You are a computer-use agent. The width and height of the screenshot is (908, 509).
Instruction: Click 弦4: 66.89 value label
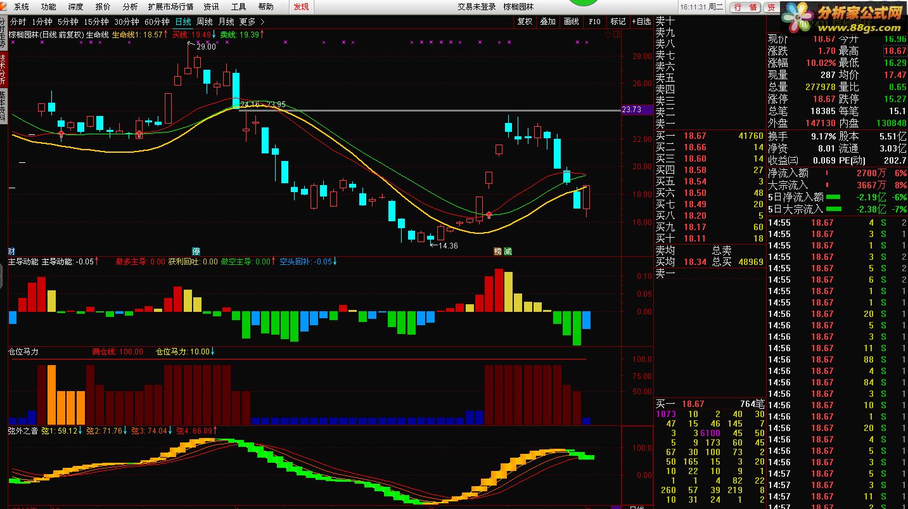(x=194, y=431)
